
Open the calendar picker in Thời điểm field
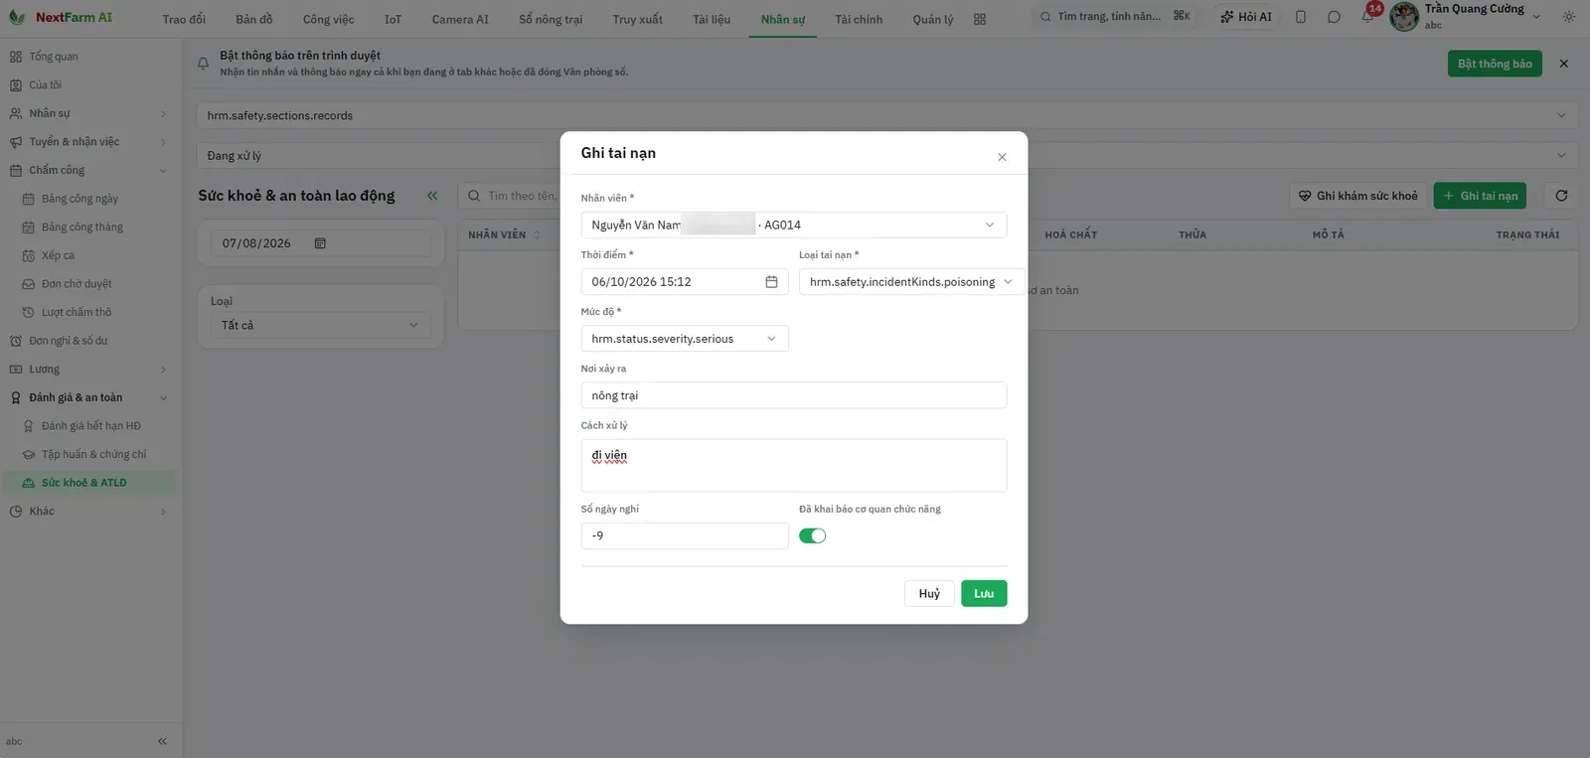771,282
